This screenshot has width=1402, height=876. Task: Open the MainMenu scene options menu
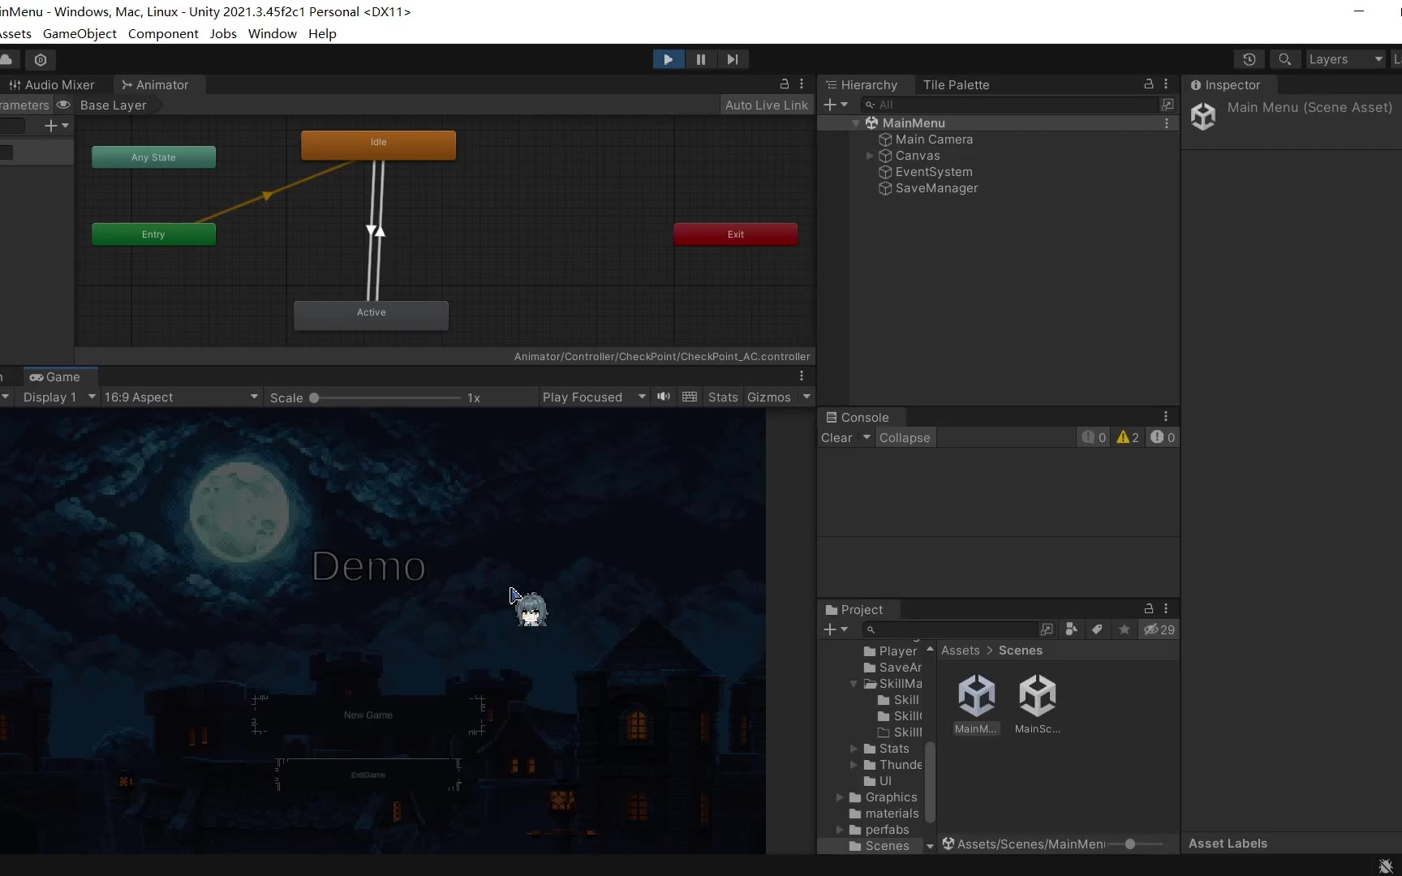tap(1167, 123)
